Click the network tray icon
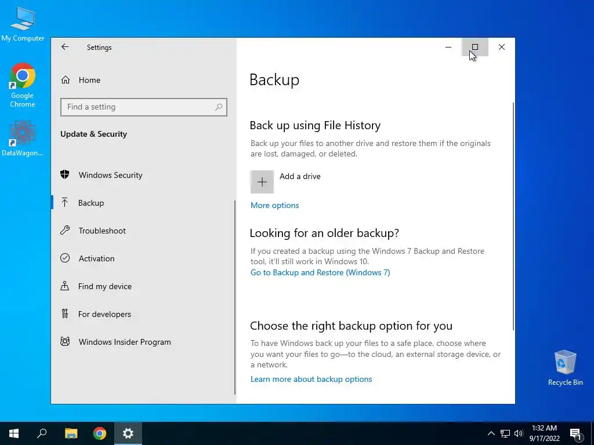594x445 pixels. [505, 433]
